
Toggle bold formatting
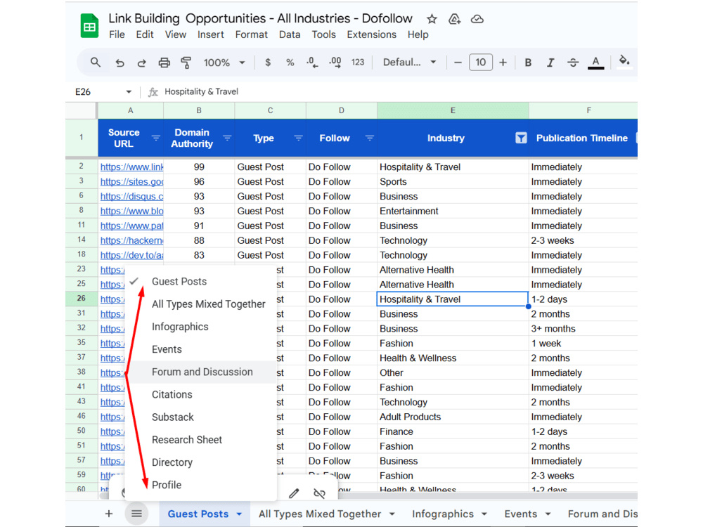tap(528, 63)
